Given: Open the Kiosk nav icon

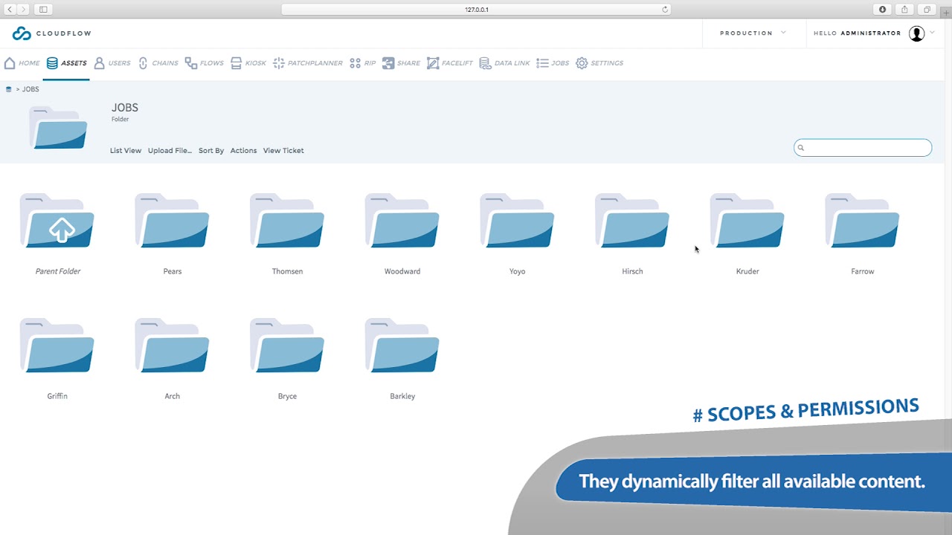Looking at the screenshot, I should click(x=237, y=63).
